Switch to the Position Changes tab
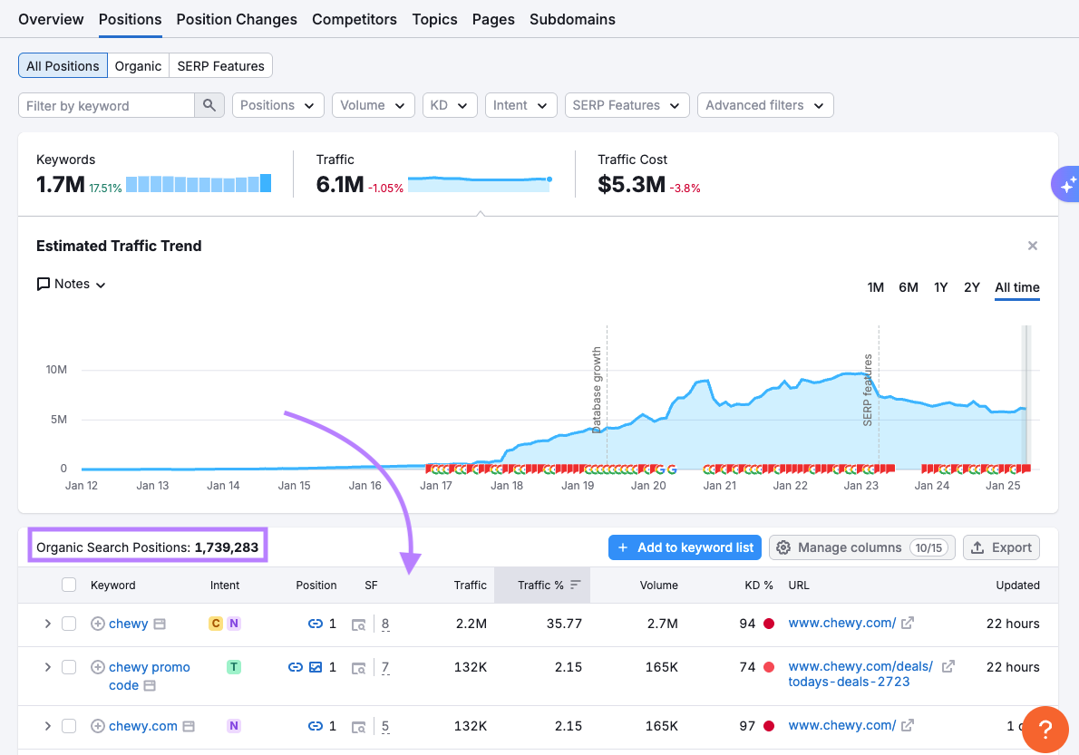 pos(237,19)
